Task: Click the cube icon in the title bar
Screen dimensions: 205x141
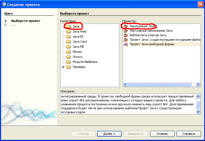Action: pos(4,4)
